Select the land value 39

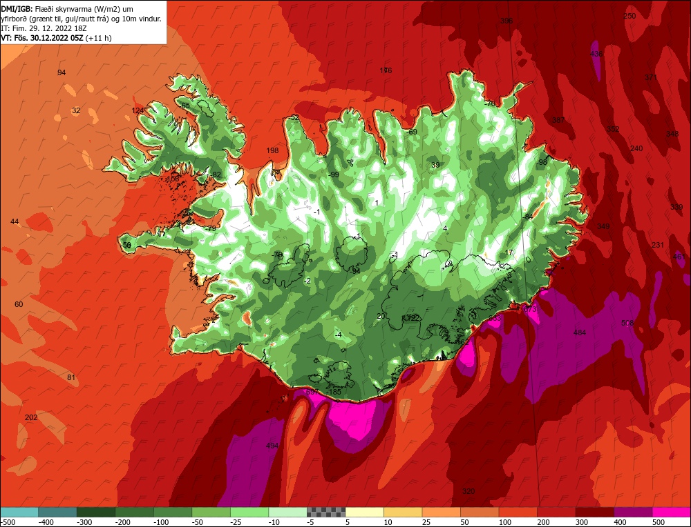click(x=435, y=165)
